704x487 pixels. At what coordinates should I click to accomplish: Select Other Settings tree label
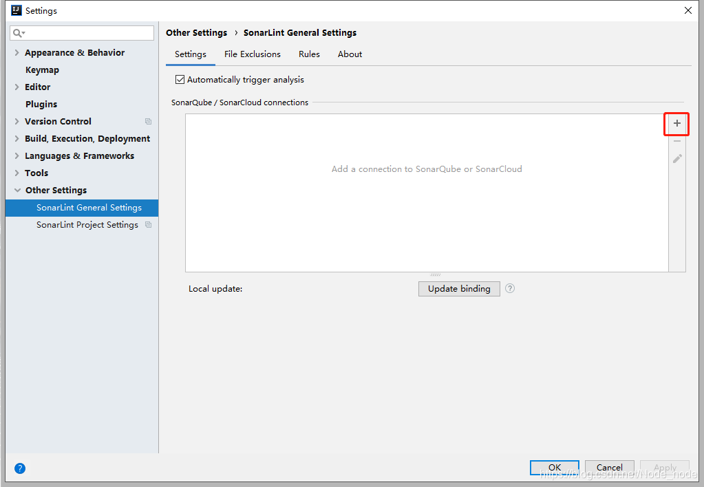pos(56,191)
